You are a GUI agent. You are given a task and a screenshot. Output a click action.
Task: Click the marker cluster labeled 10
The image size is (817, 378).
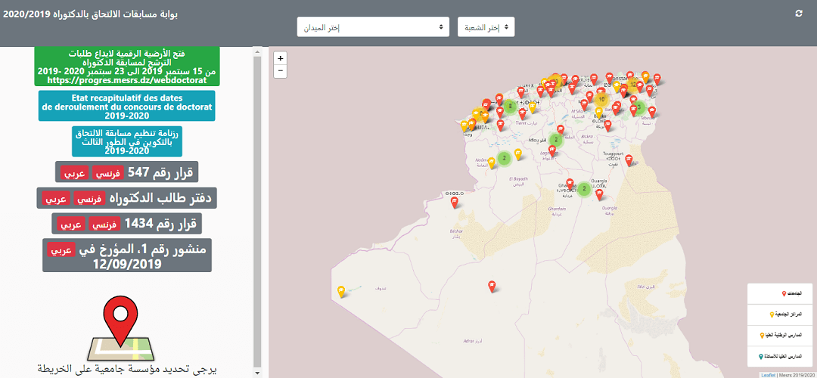(x=601, y=99)
